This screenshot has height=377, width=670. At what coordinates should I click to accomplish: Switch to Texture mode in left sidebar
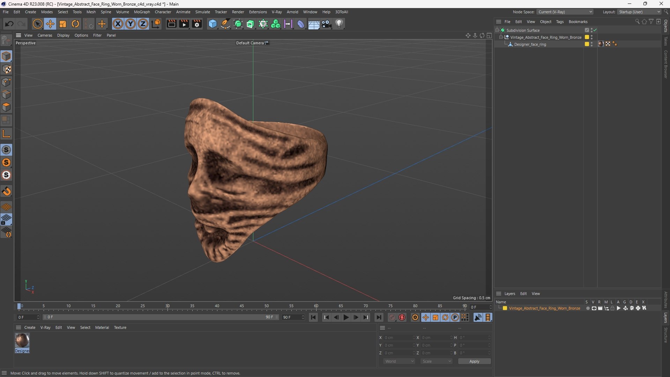click(x=6, y=69)
